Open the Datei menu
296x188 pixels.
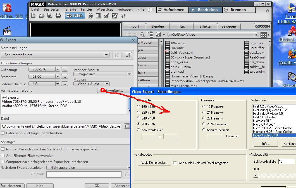click(35, 9)
